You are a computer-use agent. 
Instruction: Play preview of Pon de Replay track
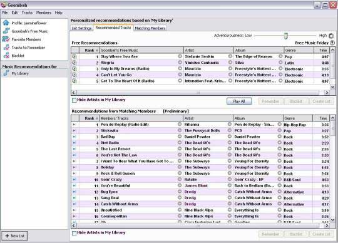74,125
